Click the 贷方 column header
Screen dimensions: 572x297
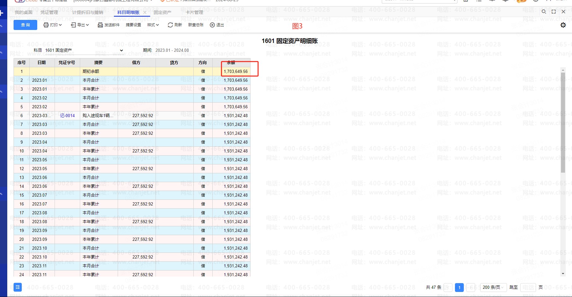(x=174, y=62)
